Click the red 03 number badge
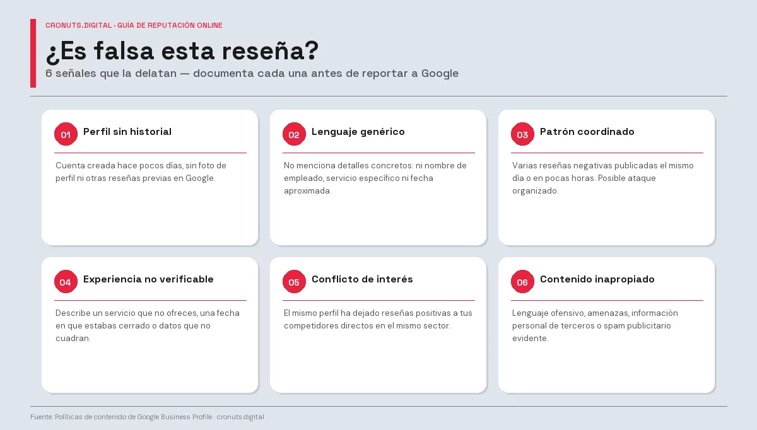Viewport: 757px width, 430px height. [x=522, y=134]
